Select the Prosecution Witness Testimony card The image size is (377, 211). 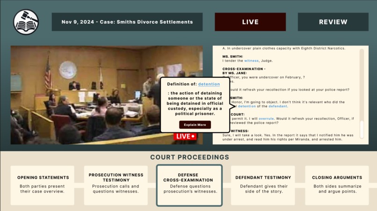coord(116,185)
